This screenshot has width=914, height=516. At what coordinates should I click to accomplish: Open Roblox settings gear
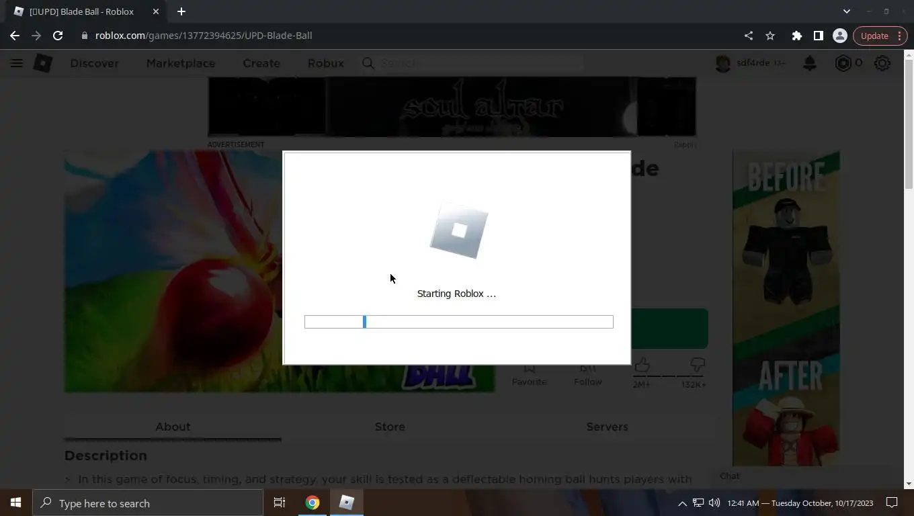pos(882,63)
